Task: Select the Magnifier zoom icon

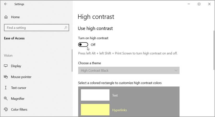Action: pos(6,98)
